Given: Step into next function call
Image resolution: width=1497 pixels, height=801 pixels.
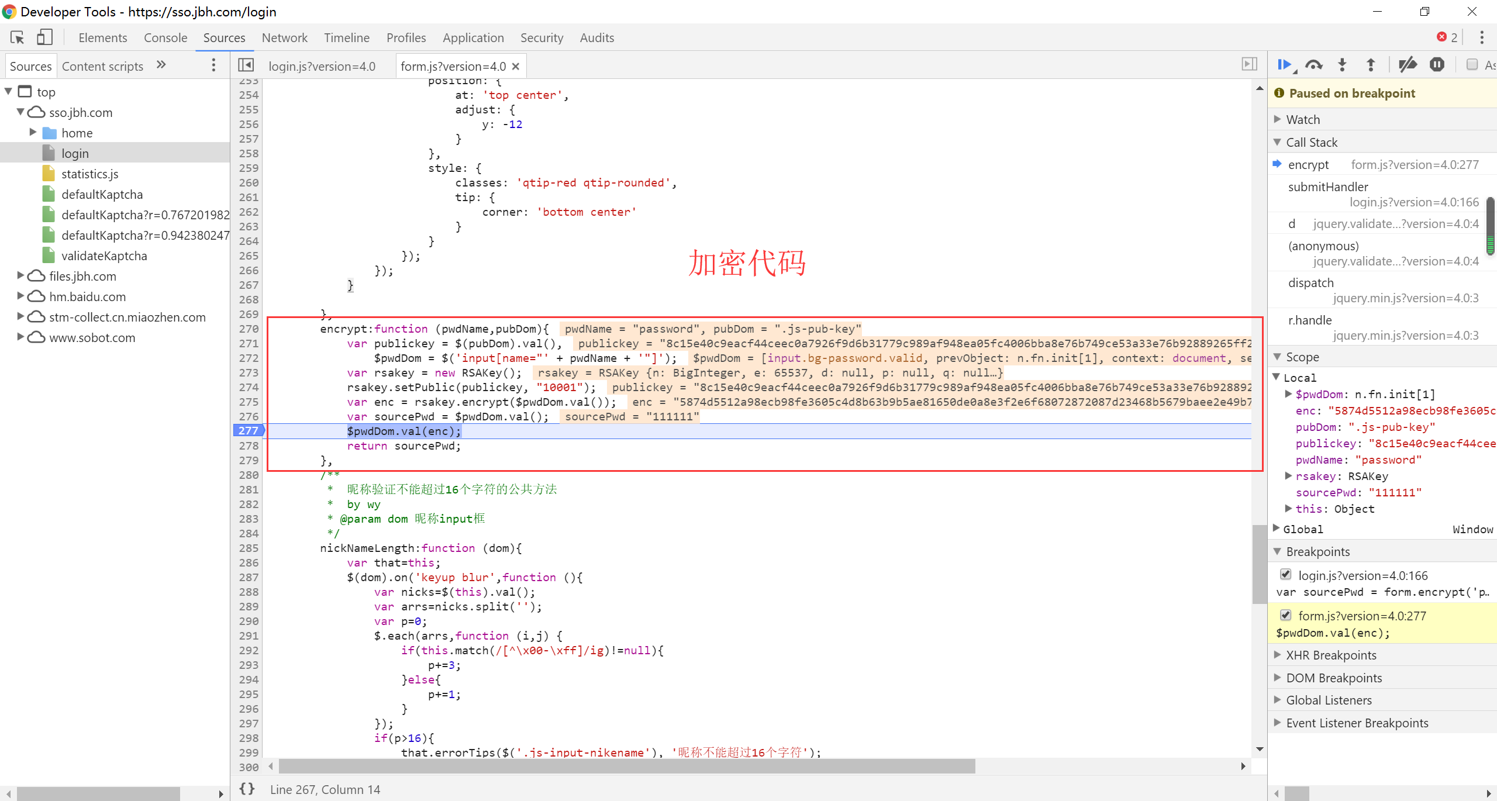Looking at the screenshot, I should pyautogui.click(x=1342, y=65).
